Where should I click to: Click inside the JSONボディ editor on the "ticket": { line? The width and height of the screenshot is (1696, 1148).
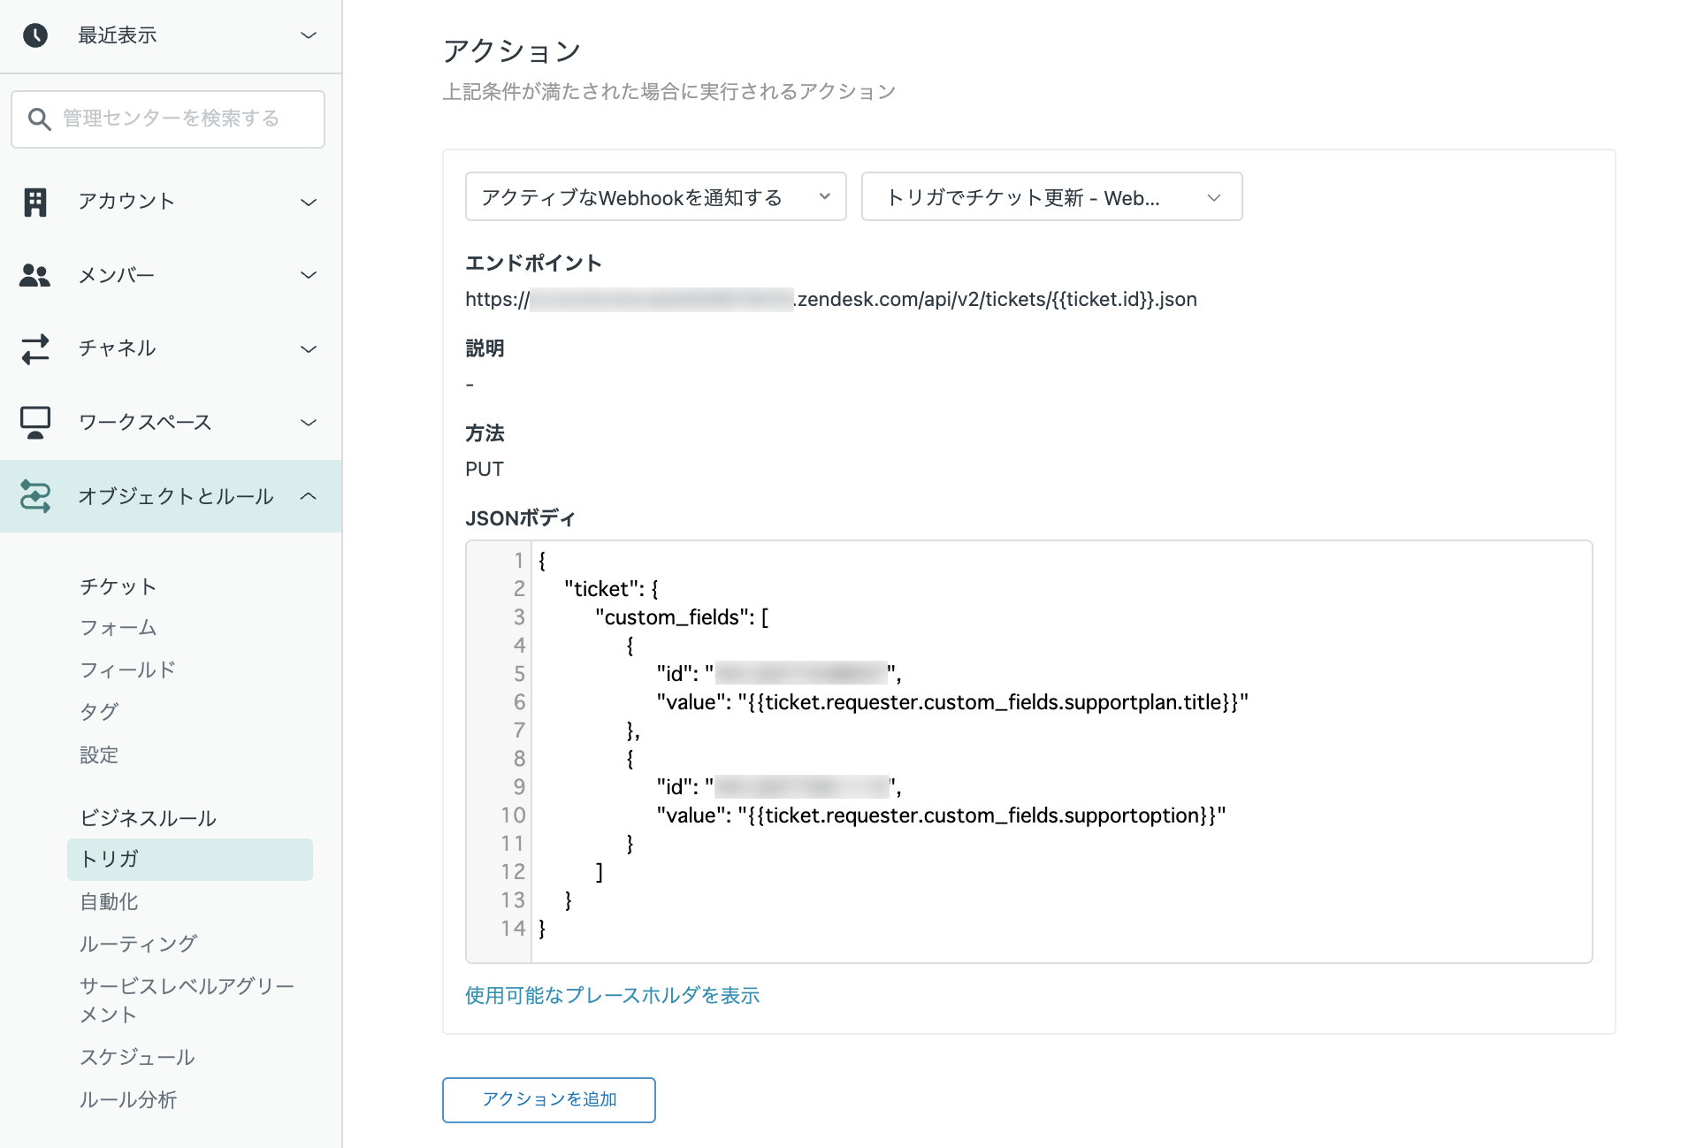pyautogui.click(x=611, y=589)
